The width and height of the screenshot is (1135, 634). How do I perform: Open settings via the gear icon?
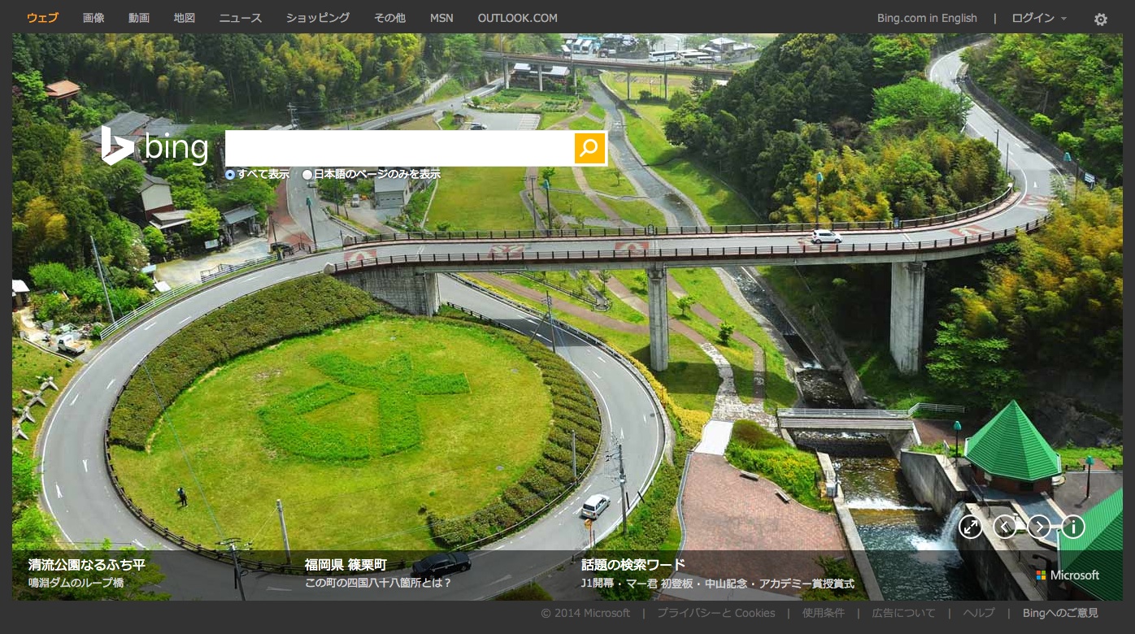pyautogui.click(x=1100, y=19)
